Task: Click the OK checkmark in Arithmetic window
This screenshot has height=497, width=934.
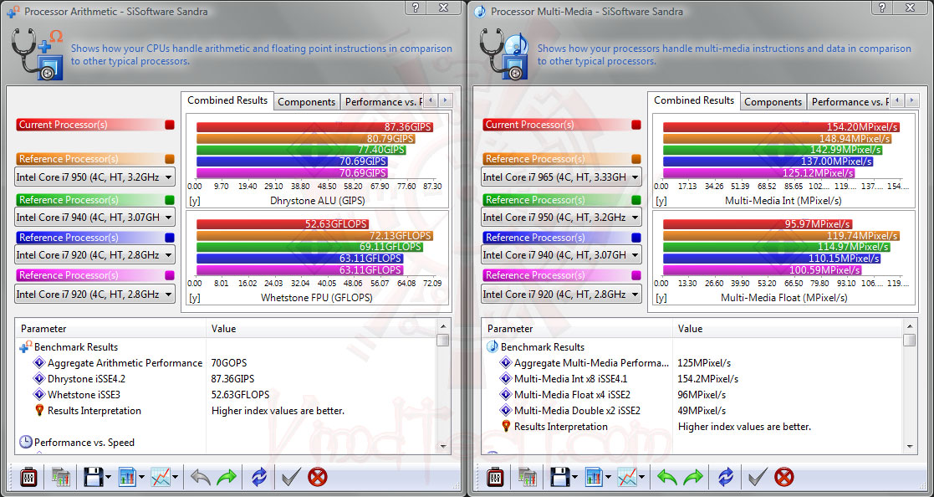Action: [x=291, y=477]
